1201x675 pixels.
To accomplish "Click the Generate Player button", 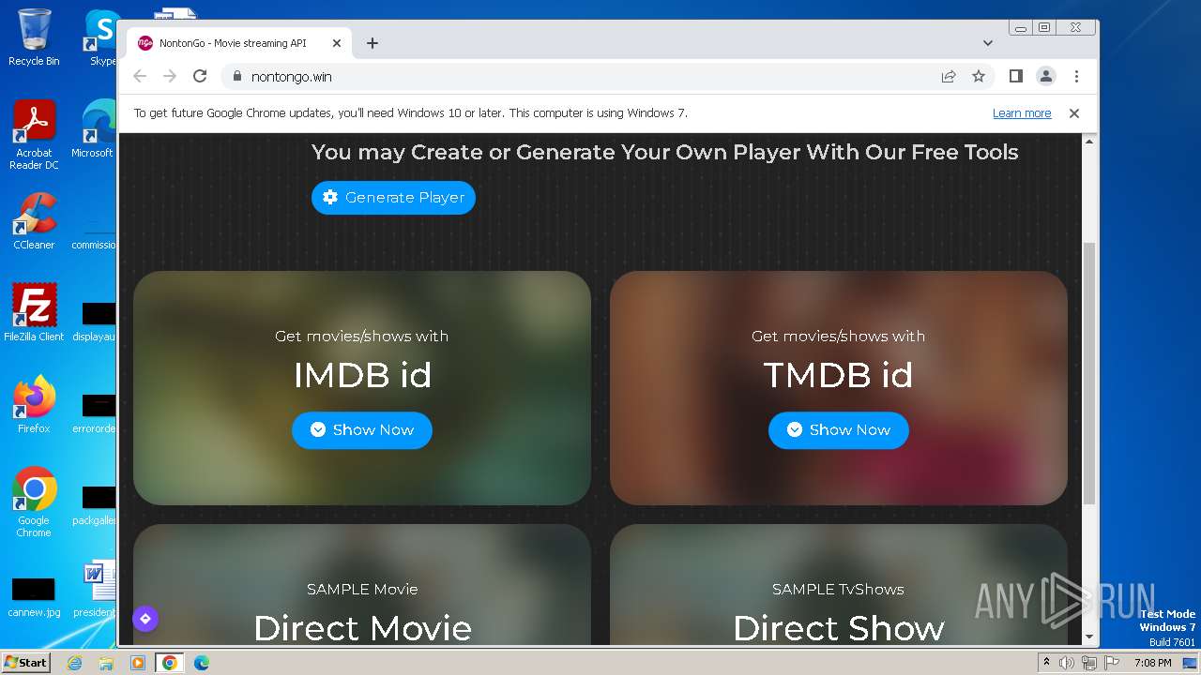I will [393, 197].
